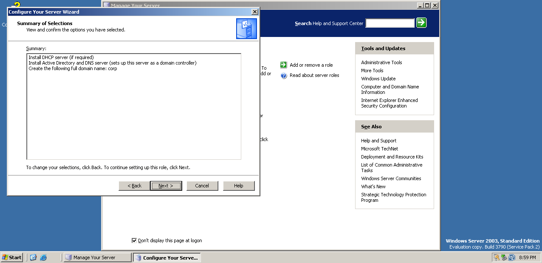Click the green search arrow button
This screenshot has width=542, height=263.
pyautogui.click(x=421, y=23)
